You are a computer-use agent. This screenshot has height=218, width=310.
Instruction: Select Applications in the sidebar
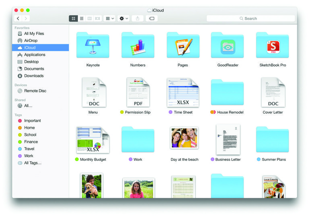coord(35,55)
